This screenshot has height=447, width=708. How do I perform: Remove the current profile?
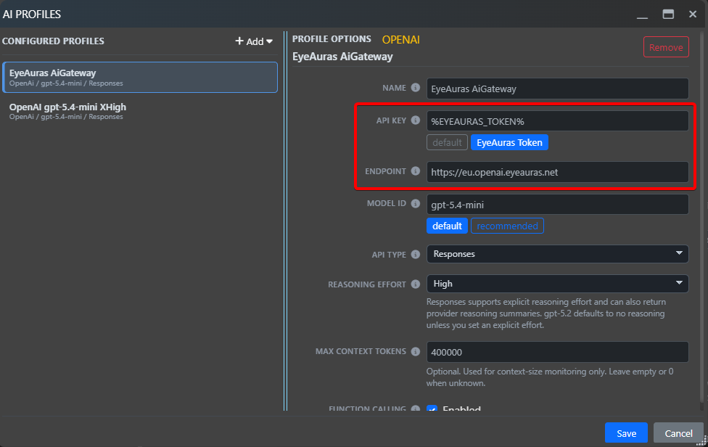click(665, 47)
